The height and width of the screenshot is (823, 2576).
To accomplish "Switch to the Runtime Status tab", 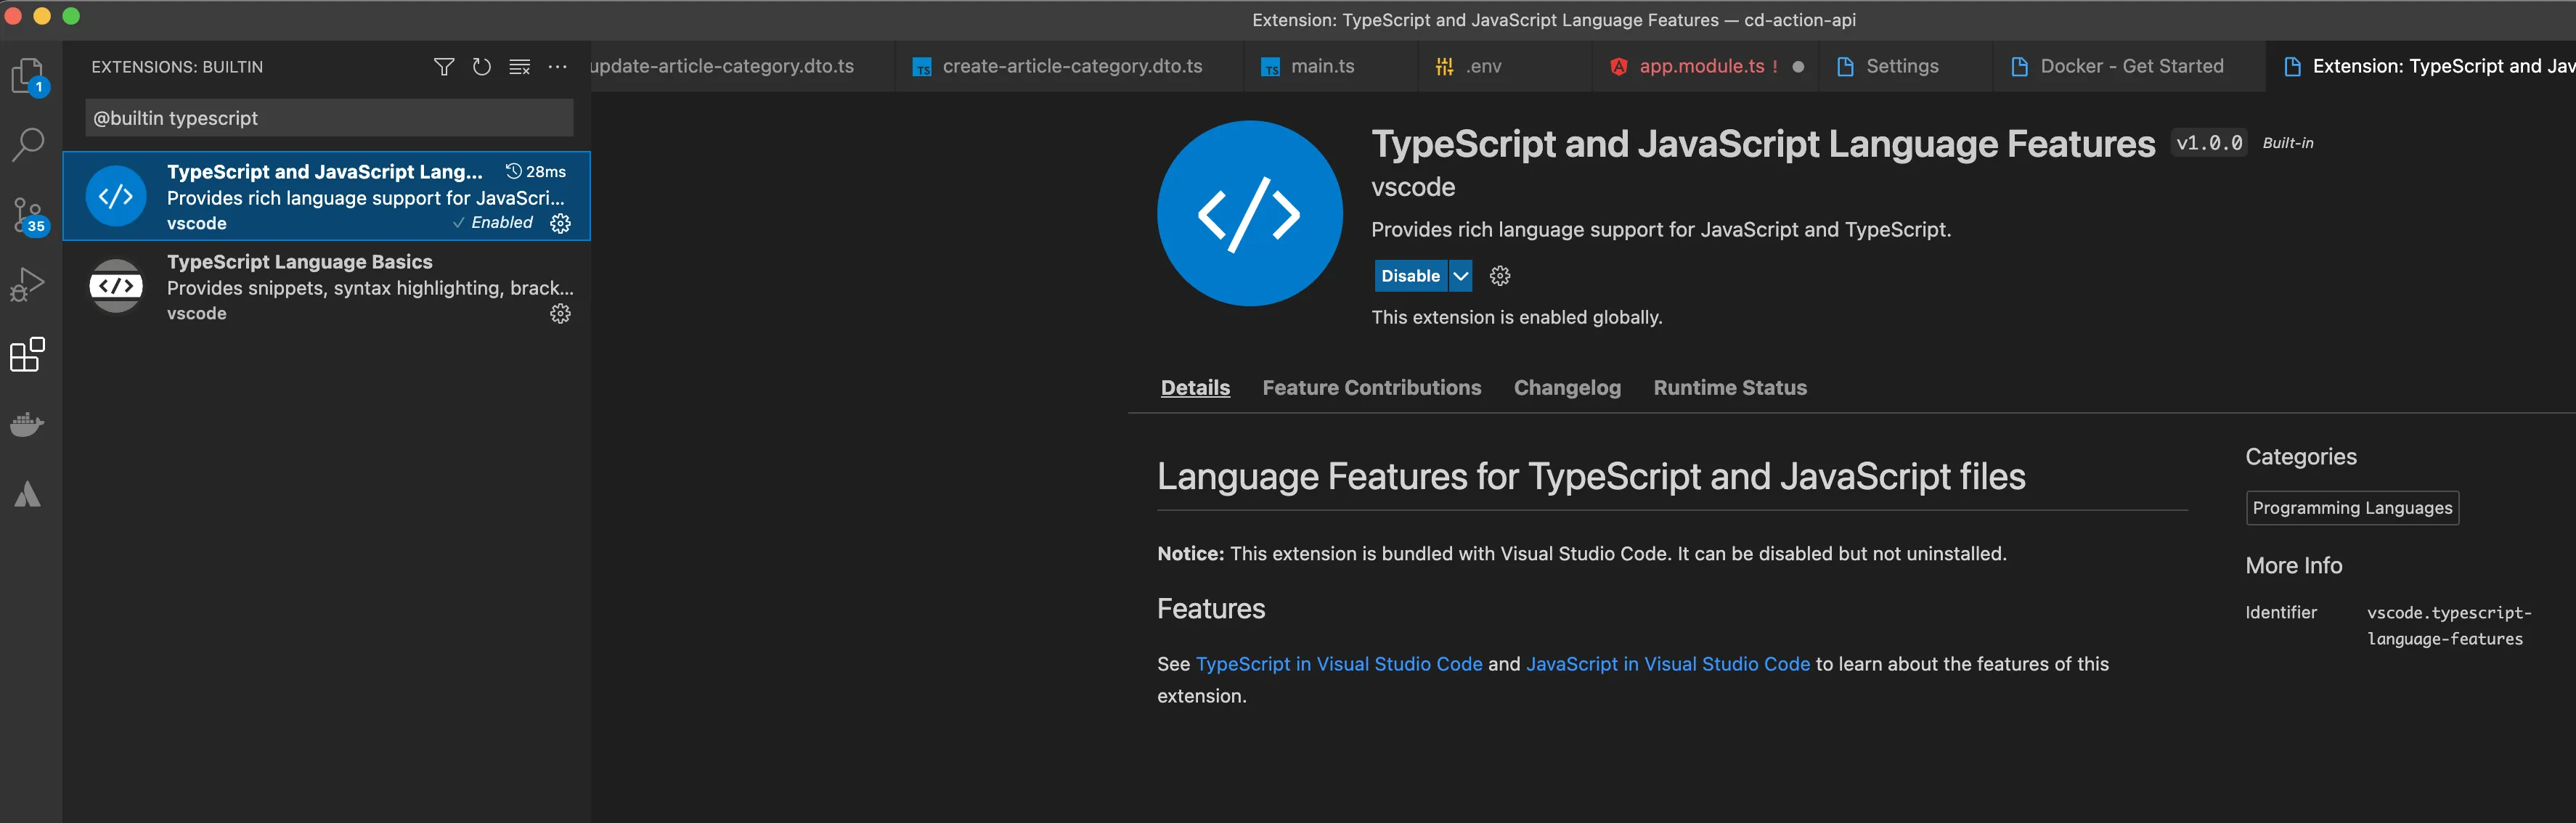I will [1729, 388].
